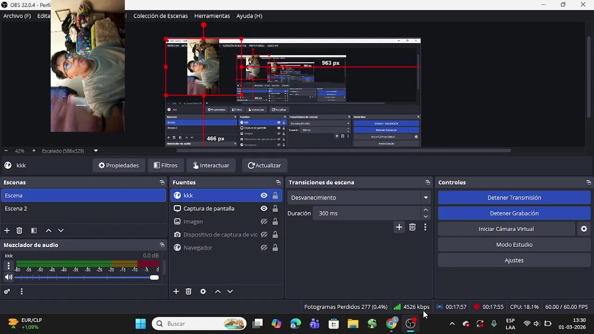Click the preview horizontal scrollbar

(343, 150)
